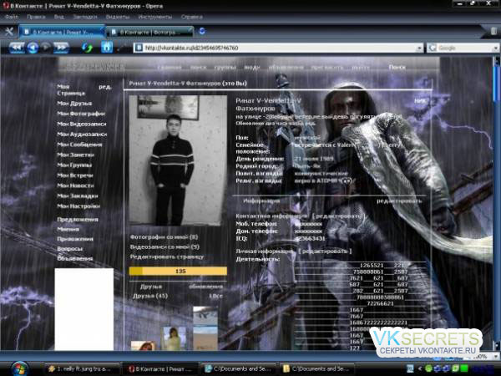Click 'редактировать' beside Личная информация
The image size is (501, 376).
pos(325,252)
